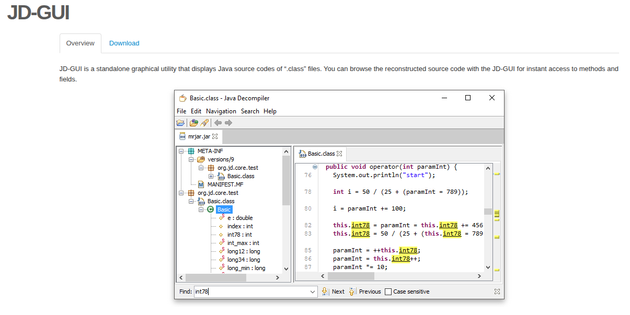The height and width of the screenshot is (315, 630).
Task: Click the Search toolbar icon
Action: [204, 123]
